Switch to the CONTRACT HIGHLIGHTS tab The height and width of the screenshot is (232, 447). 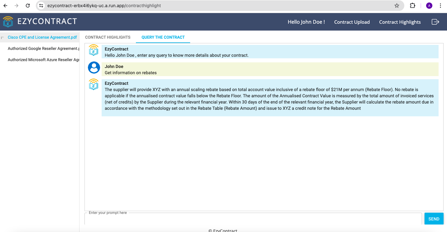108,37
